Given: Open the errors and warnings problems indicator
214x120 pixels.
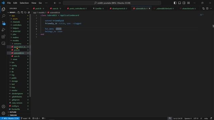Looking at the screenshot, I should coord(36,118).
